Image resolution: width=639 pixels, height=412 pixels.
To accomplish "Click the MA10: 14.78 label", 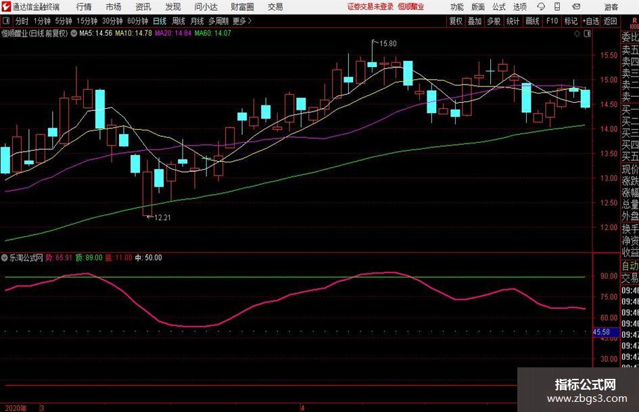I will click(x=134, y=33).
